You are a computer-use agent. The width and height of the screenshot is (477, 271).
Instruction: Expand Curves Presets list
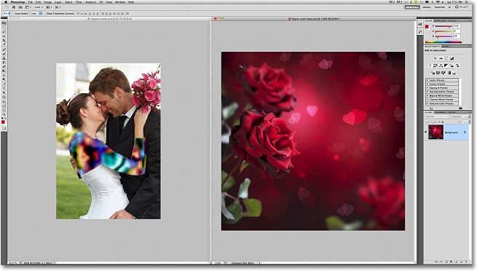[442, 84]
